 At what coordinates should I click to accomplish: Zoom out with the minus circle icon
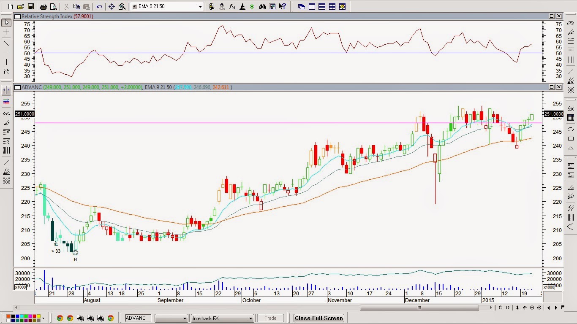tap(532, 308)
